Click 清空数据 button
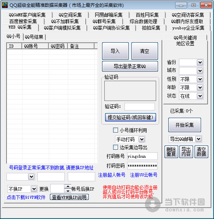 (x=201, y=152)
